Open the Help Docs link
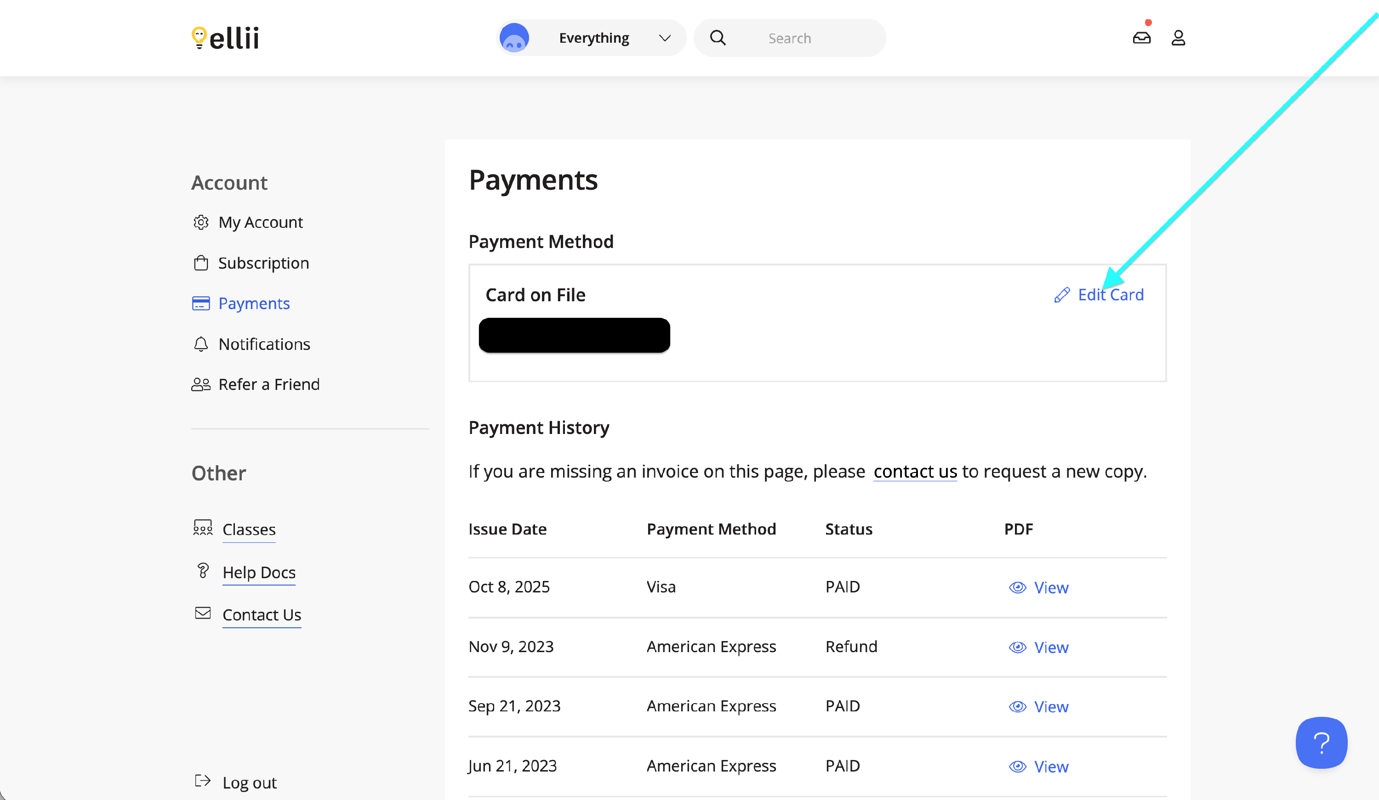This screenshot has height=800, width=1379. (x=259, y=572)
